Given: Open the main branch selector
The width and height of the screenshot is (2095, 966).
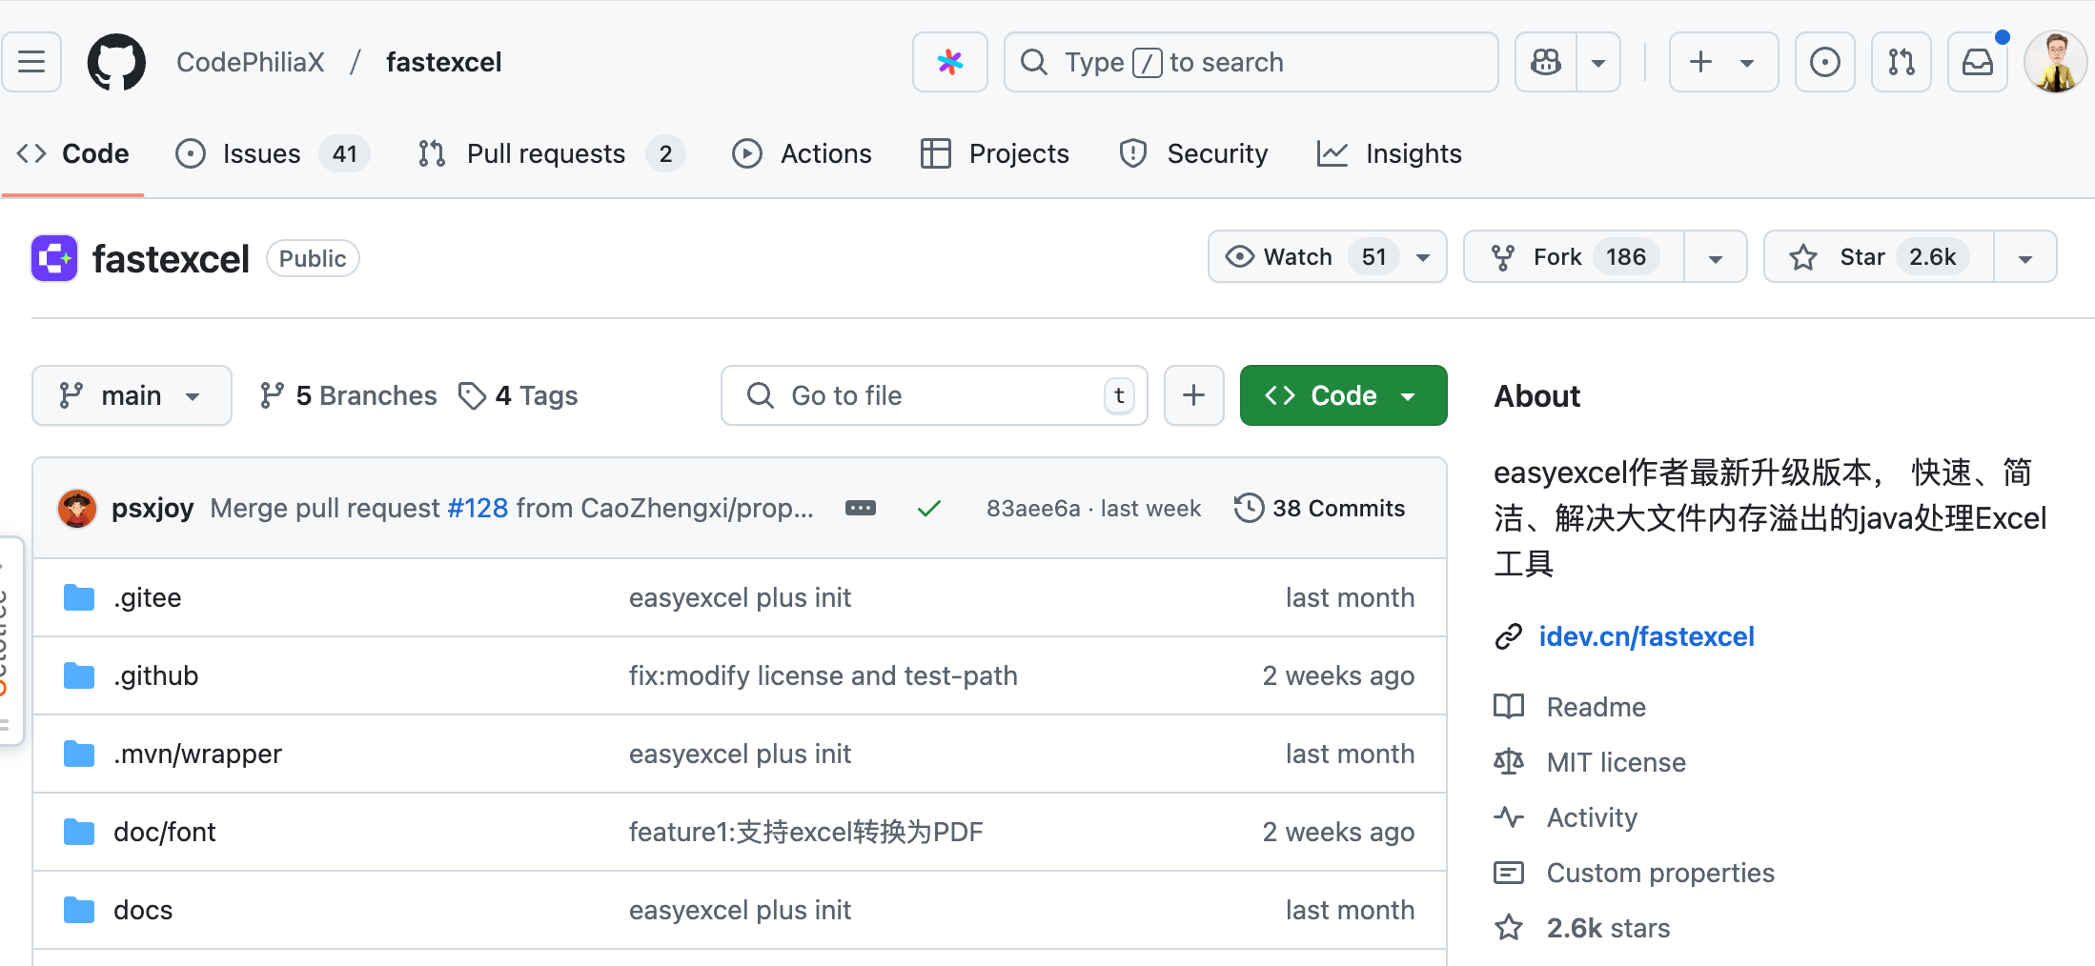Looking at the screenshot, I should pos(132,395).
